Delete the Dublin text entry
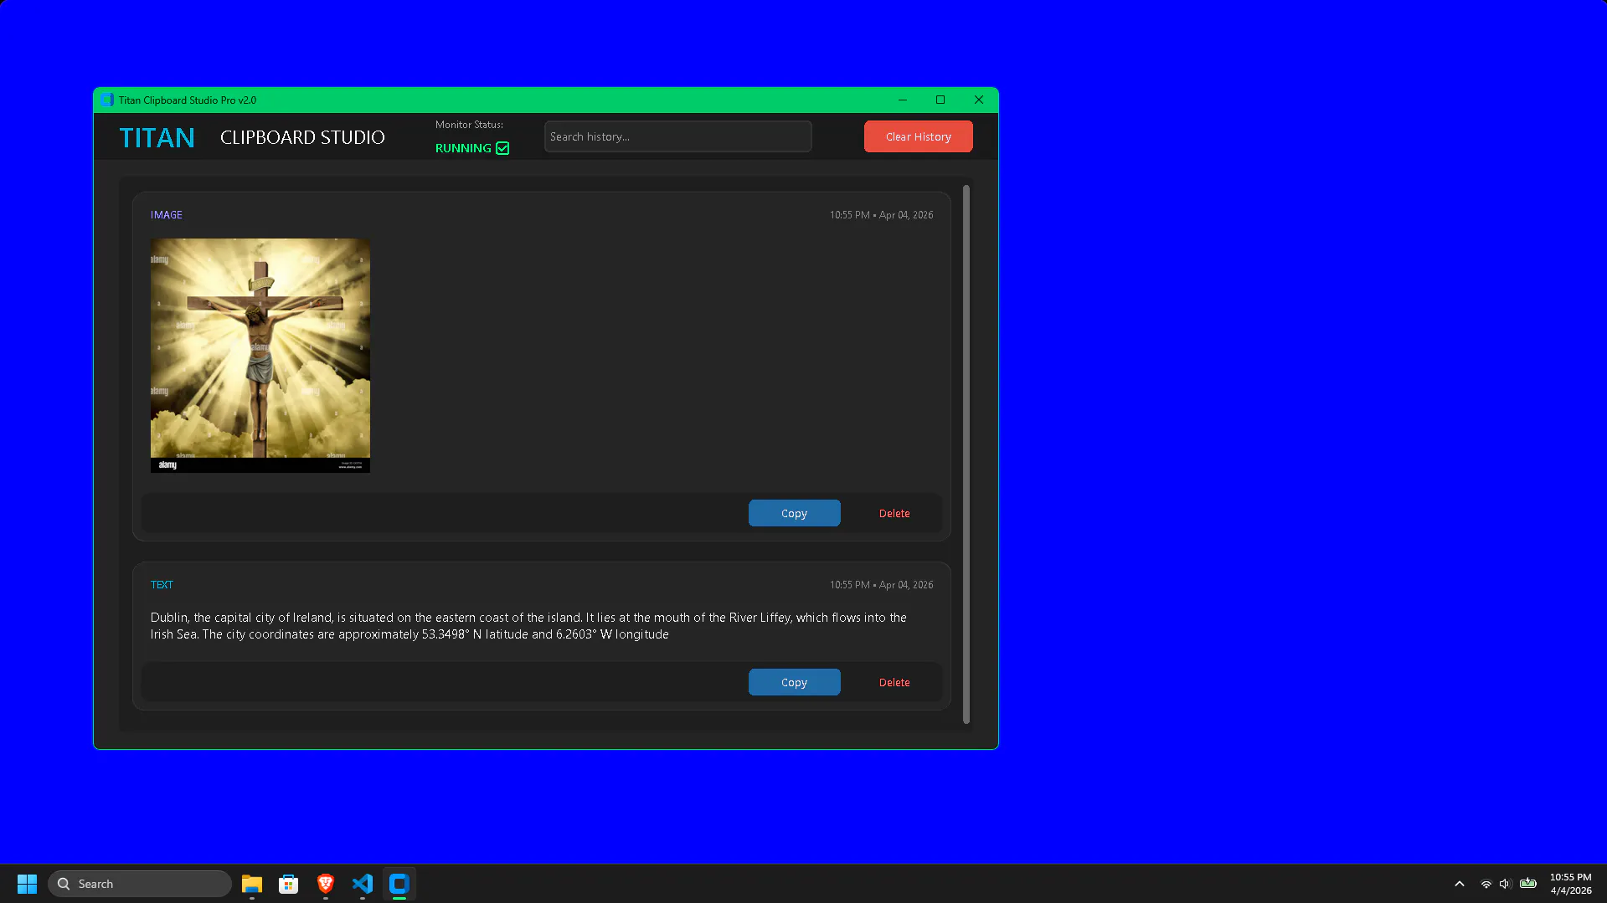The width and height of the screenshot is (1607, 903). tap(894, 682)
